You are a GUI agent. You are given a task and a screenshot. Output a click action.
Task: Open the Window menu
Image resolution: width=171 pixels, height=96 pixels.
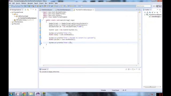click(x=51, y=3)
